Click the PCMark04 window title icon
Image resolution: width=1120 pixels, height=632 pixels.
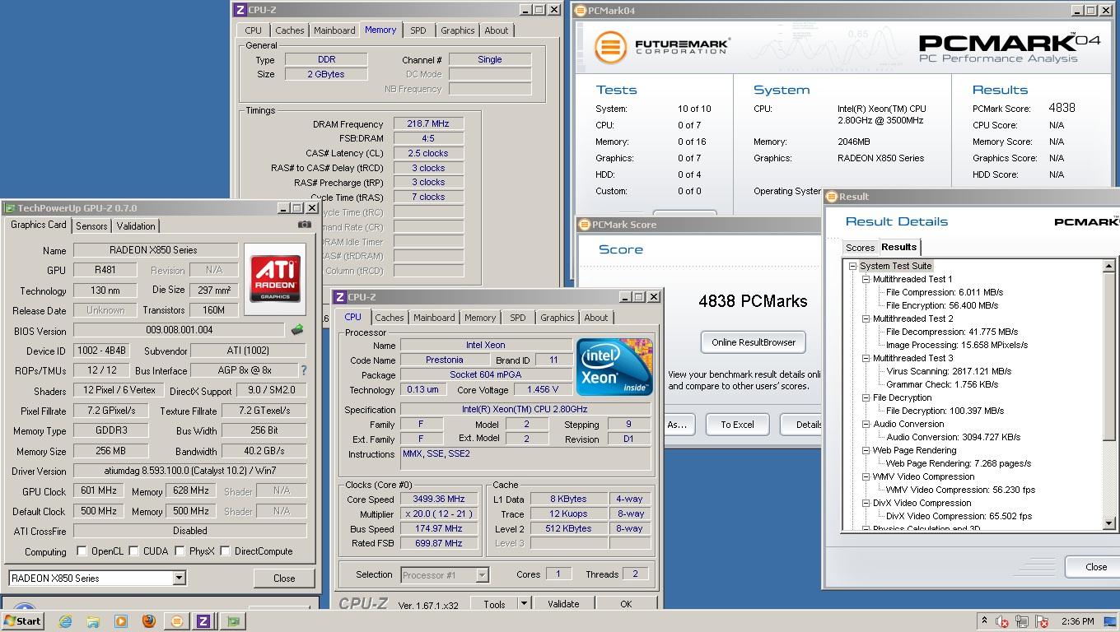[581, 11]
